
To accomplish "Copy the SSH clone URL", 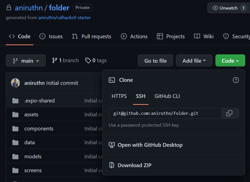I will pyautogui.click(x=230, y=113).
